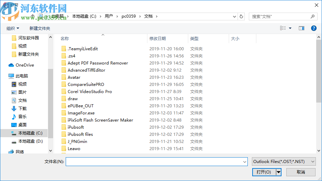Open 文档 in the sidebar
The image size is (322, 181).
pos(19,101)
